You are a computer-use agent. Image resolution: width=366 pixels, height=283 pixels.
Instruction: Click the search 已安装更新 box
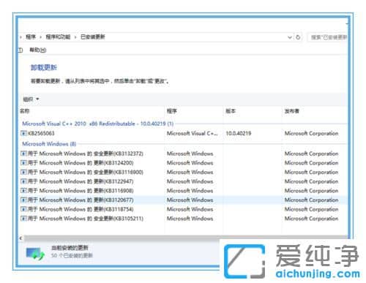328,37
